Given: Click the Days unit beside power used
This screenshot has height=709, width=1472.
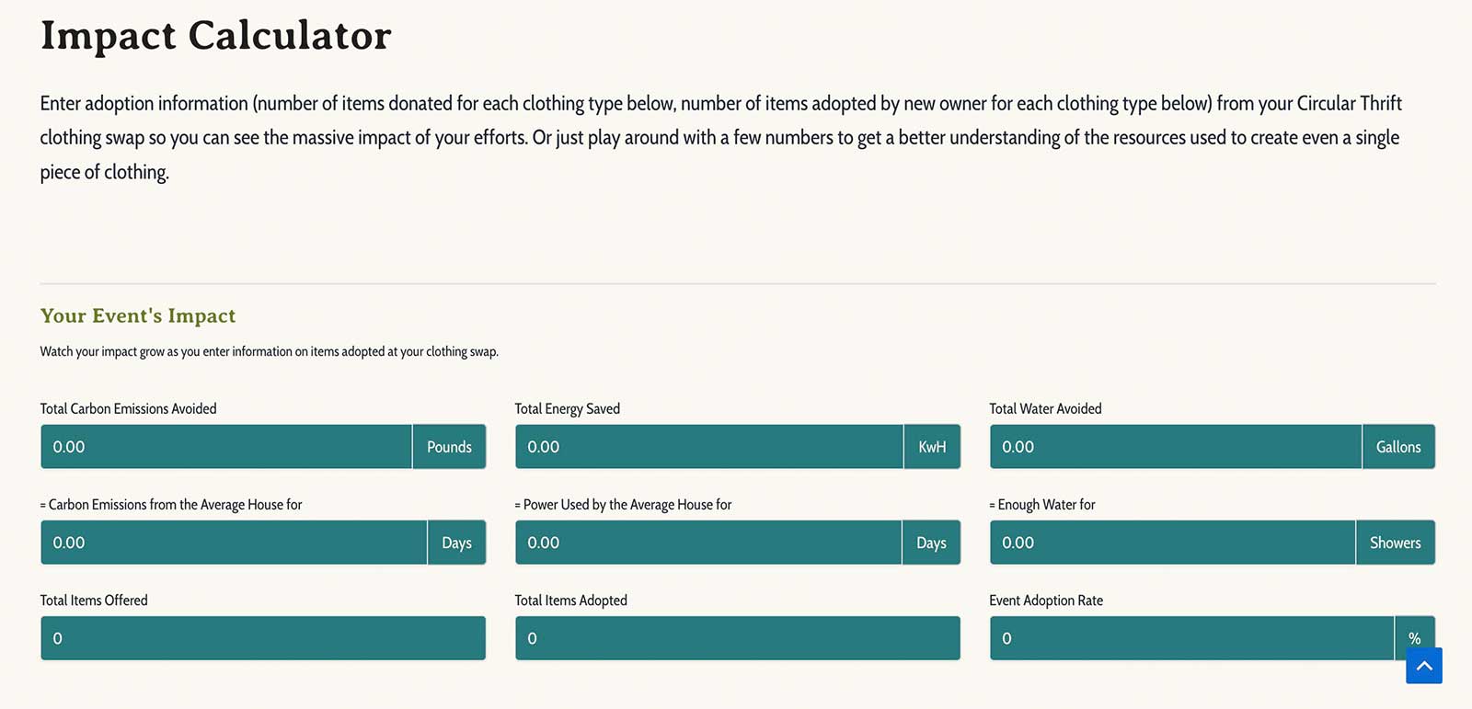Looking at the screenshot, I should coord(931,543).
